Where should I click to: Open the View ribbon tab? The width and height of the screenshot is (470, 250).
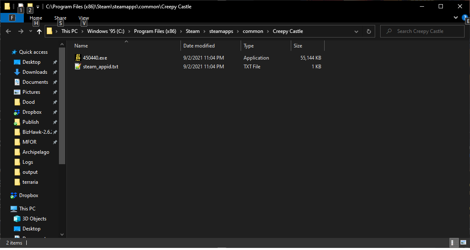(x=84, y=18)
